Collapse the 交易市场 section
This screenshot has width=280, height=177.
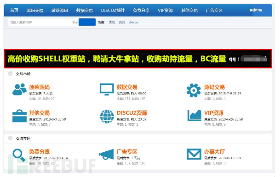tap(11, 73)
